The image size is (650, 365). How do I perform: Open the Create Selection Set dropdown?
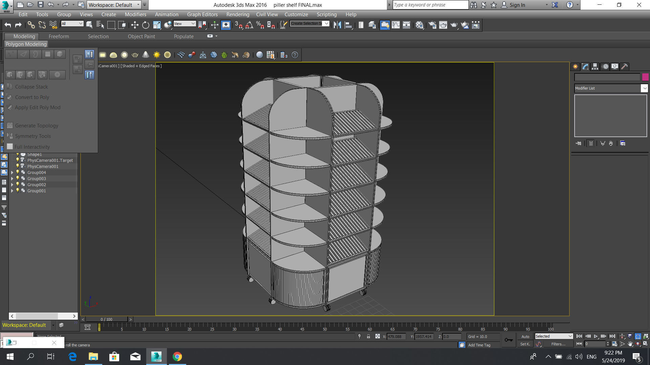point(309,24)
